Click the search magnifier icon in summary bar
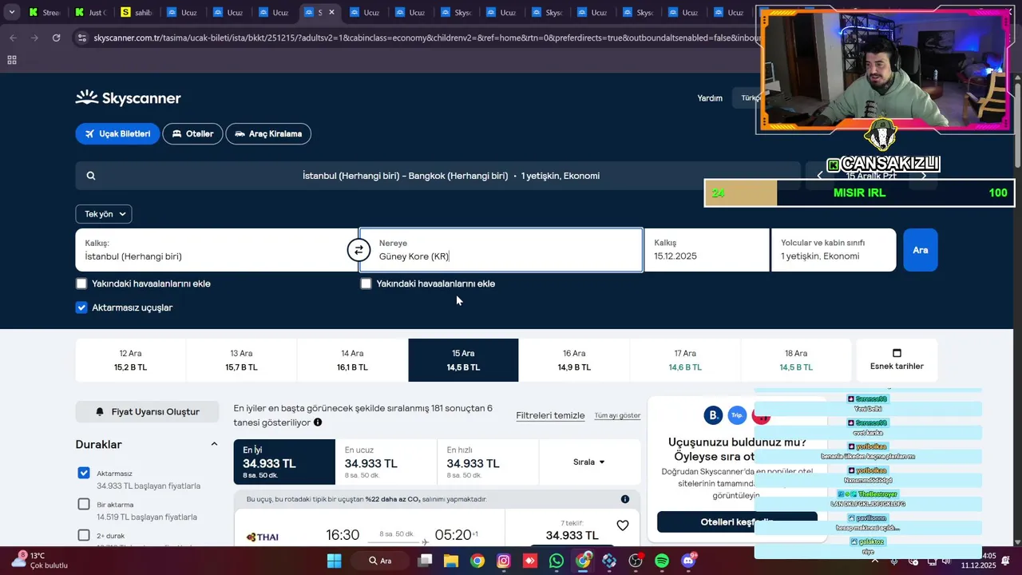 pos(91,176)
